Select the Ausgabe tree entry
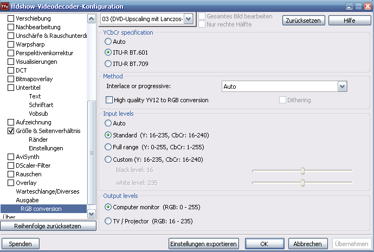 (27, 200)
